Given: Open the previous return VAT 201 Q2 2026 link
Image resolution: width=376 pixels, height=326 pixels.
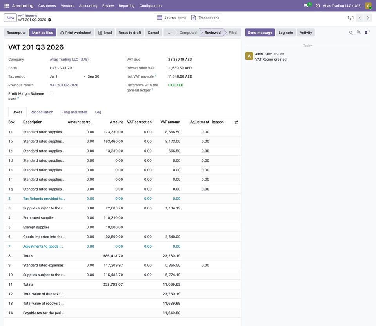Looking at the screenshot, I should point(64,85).
